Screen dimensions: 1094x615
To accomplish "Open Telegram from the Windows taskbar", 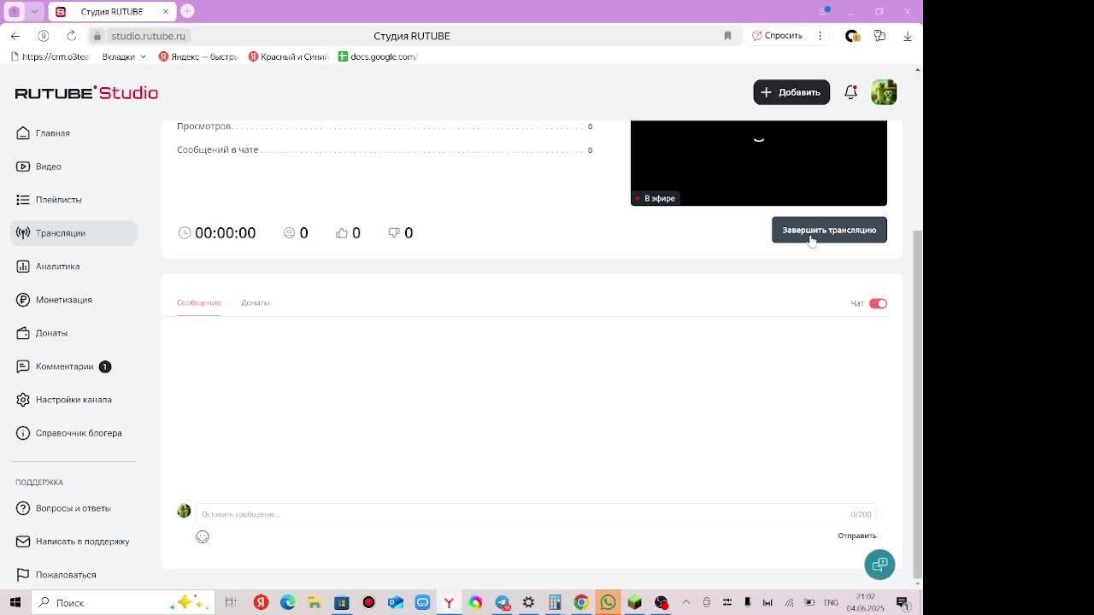I will tap(502, 602).
